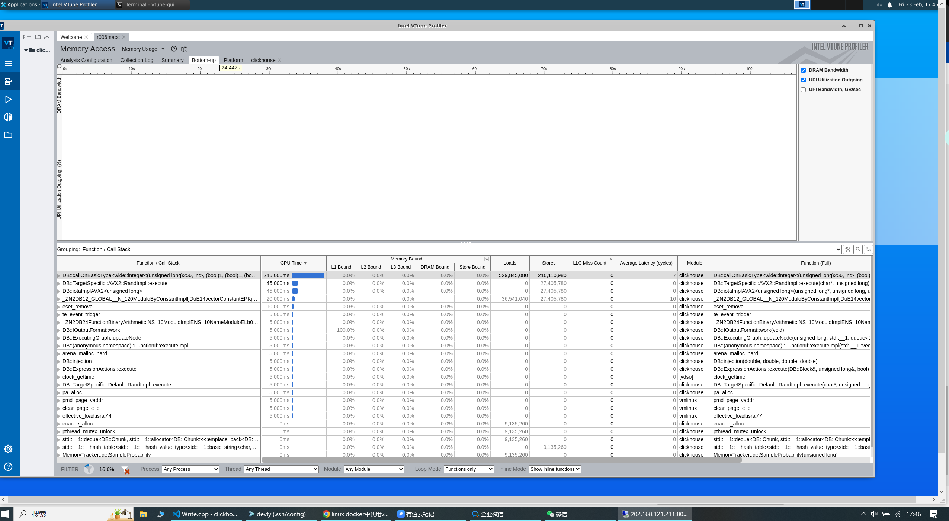
Task: Click the customize grouping tools icon
Action: click(x=847, y=249)
